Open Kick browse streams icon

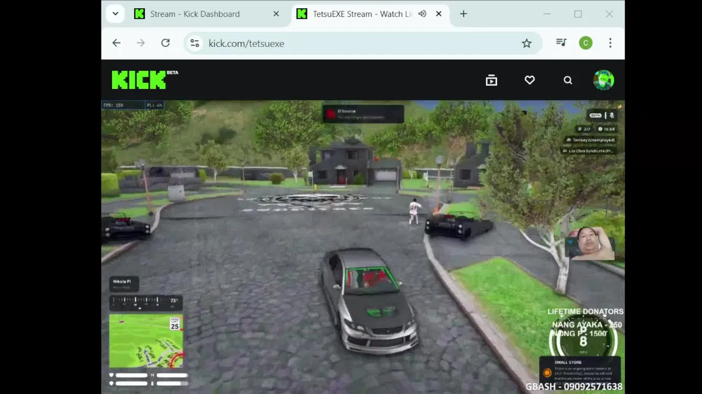click(491, 80)
